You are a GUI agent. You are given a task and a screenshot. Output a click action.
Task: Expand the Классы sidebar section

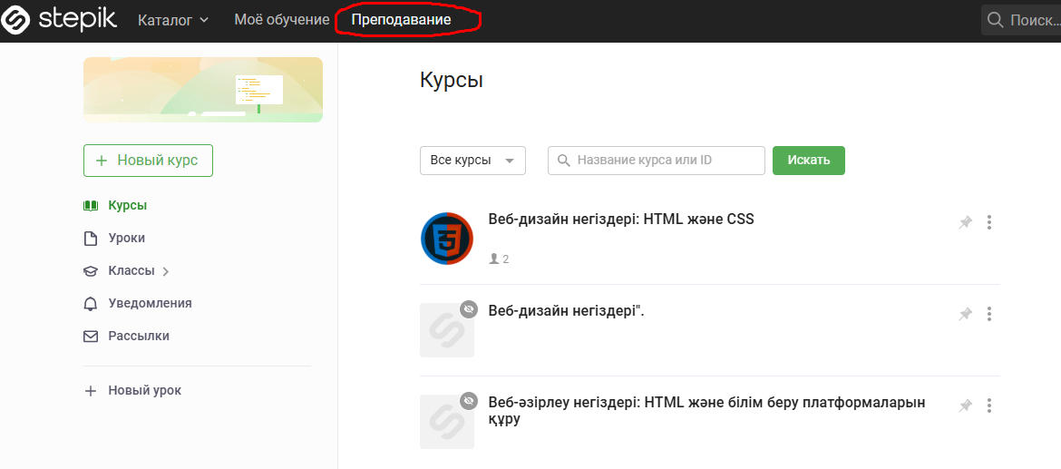point(166,271)
